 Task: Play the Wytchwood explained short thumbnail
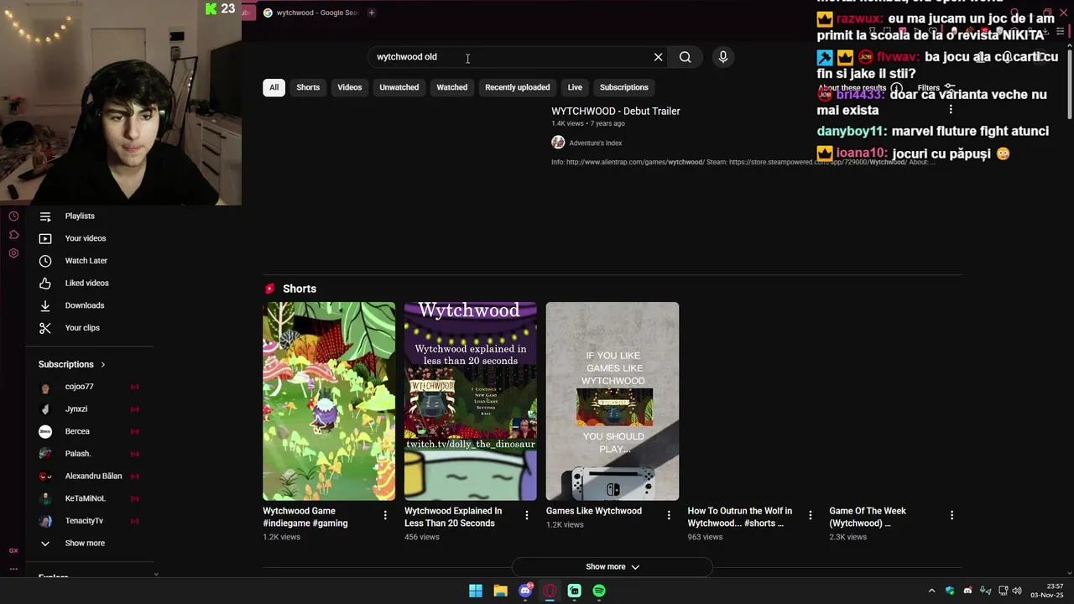tap(471, 401)
